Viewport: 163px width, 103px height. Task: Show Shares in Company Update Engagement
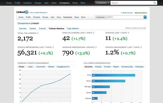click(x=51, y=67)
